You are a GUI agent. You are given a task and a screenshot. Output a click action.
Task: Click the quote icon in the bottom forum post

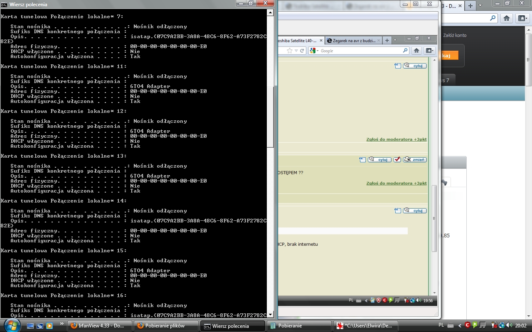click(x=398, y=211)
